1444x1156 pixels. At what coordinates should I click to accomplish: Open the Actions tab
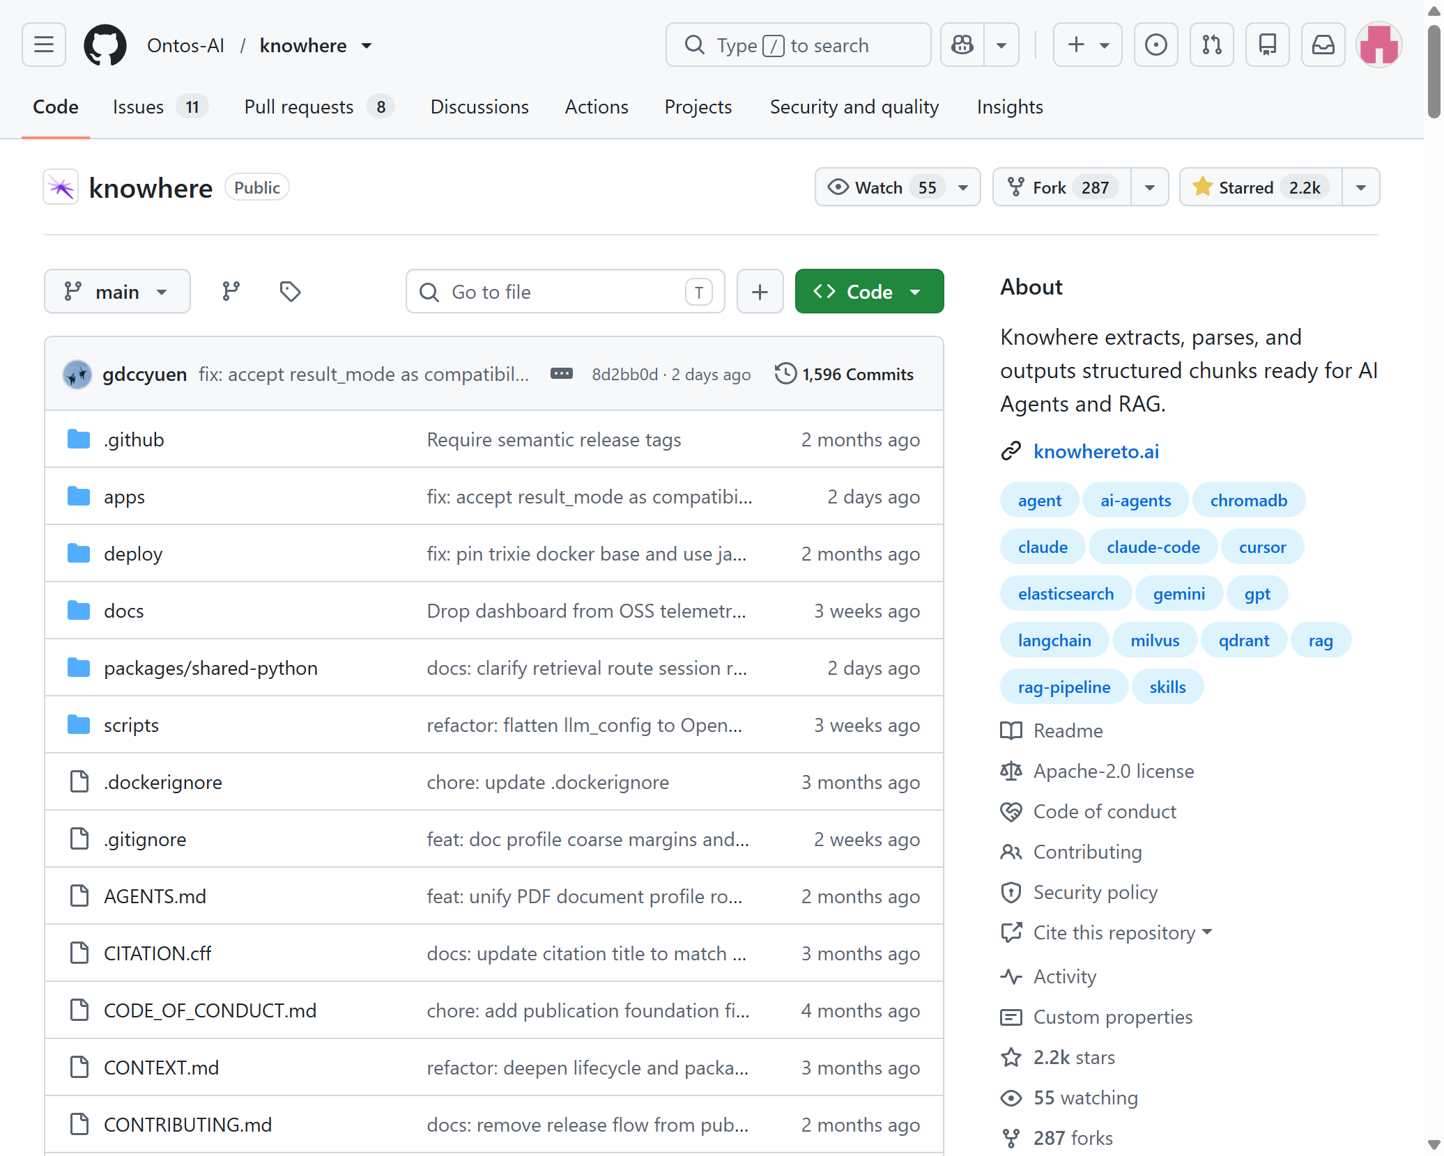[x=597, y=107]
